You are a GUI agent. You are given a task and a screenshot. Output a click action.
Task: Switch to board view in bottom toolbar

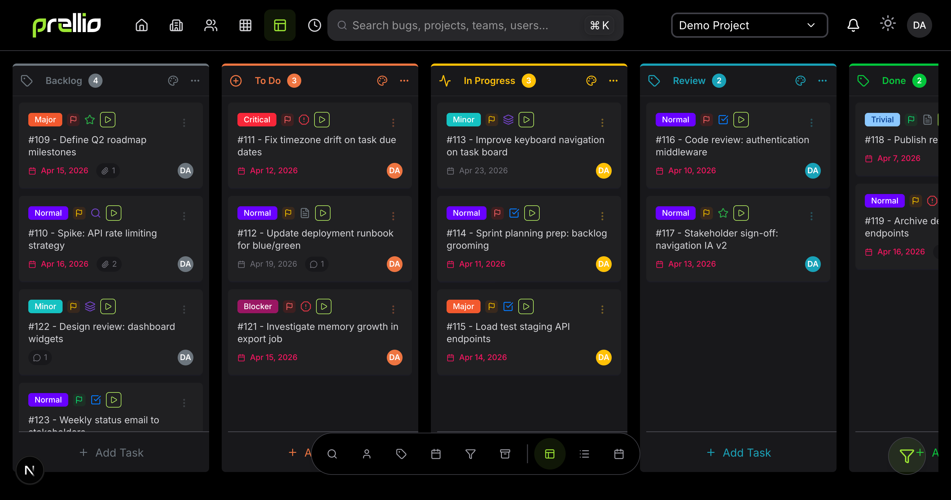(x=550, y=454)
